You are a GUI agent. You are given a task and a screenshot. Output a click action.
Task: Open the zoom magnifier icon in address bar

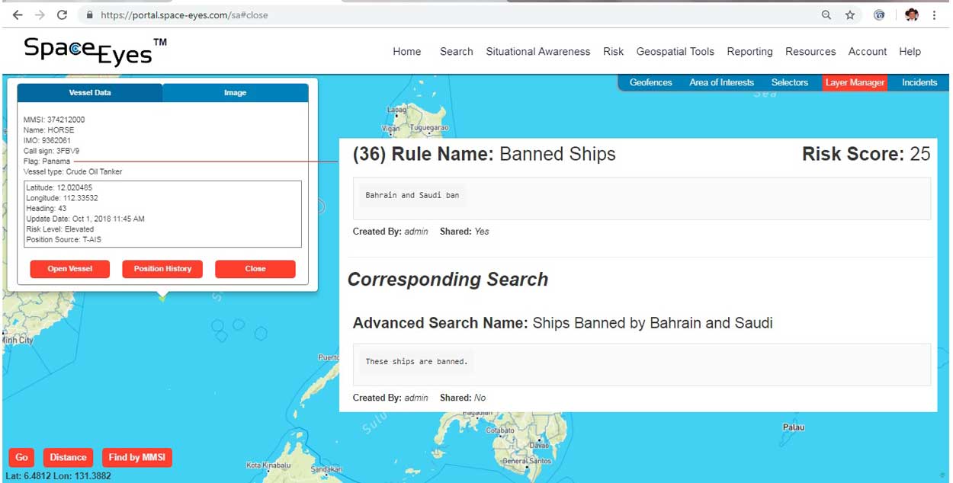826,15
